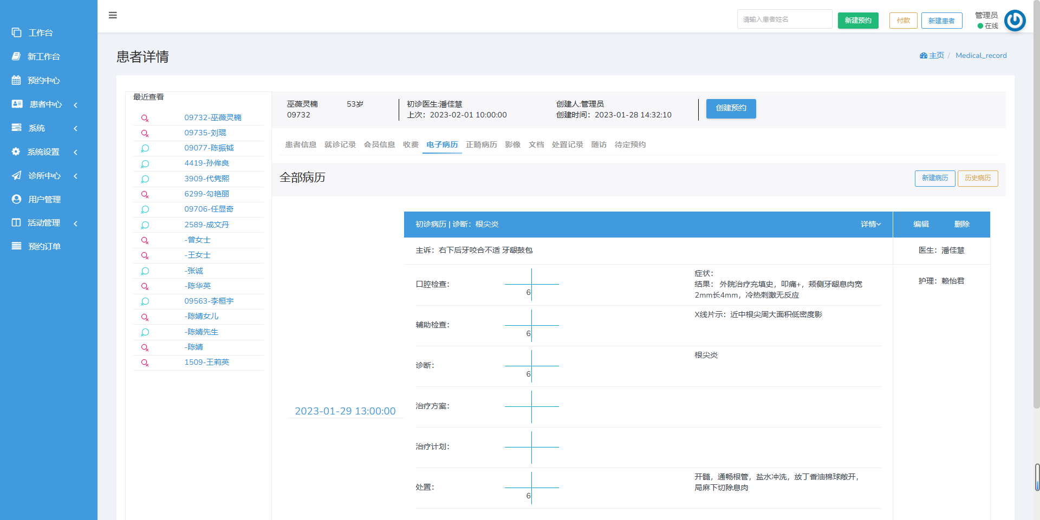Select the 电子病历 tab
The width and height of the screenshot is (1040, 520).
442,144
